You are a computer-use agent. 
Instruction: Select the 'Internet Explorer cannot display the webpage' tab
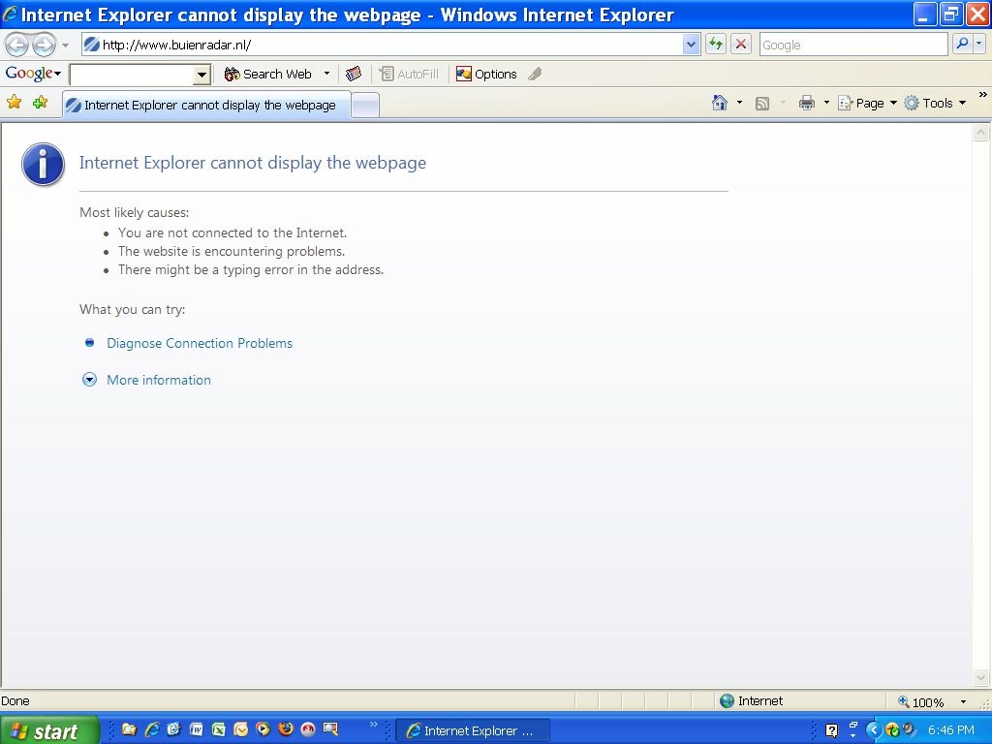(206, 105)
